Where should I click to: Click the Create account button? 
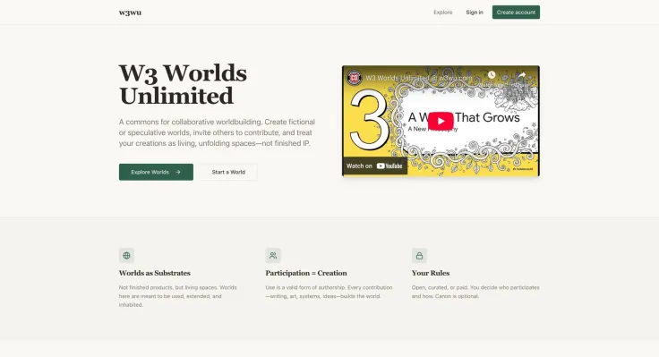(516, 13)
